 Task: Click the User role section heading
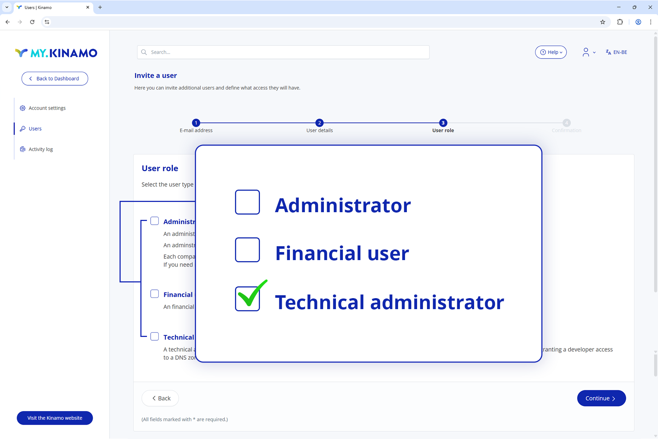(160, 168)
